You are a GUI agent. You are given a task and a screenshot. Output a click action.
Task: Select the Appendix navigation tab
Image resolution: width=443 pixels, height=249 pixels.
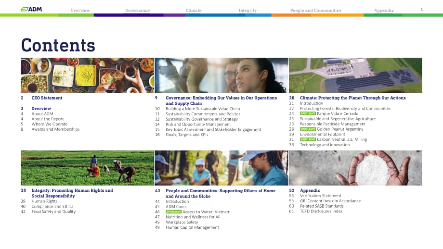point(384,11)
